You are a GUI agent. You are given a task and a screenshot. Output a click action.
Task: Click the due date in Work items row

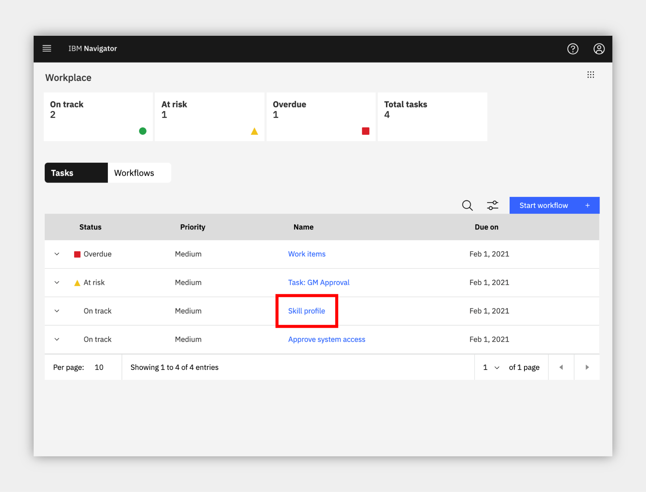(489, 254)
